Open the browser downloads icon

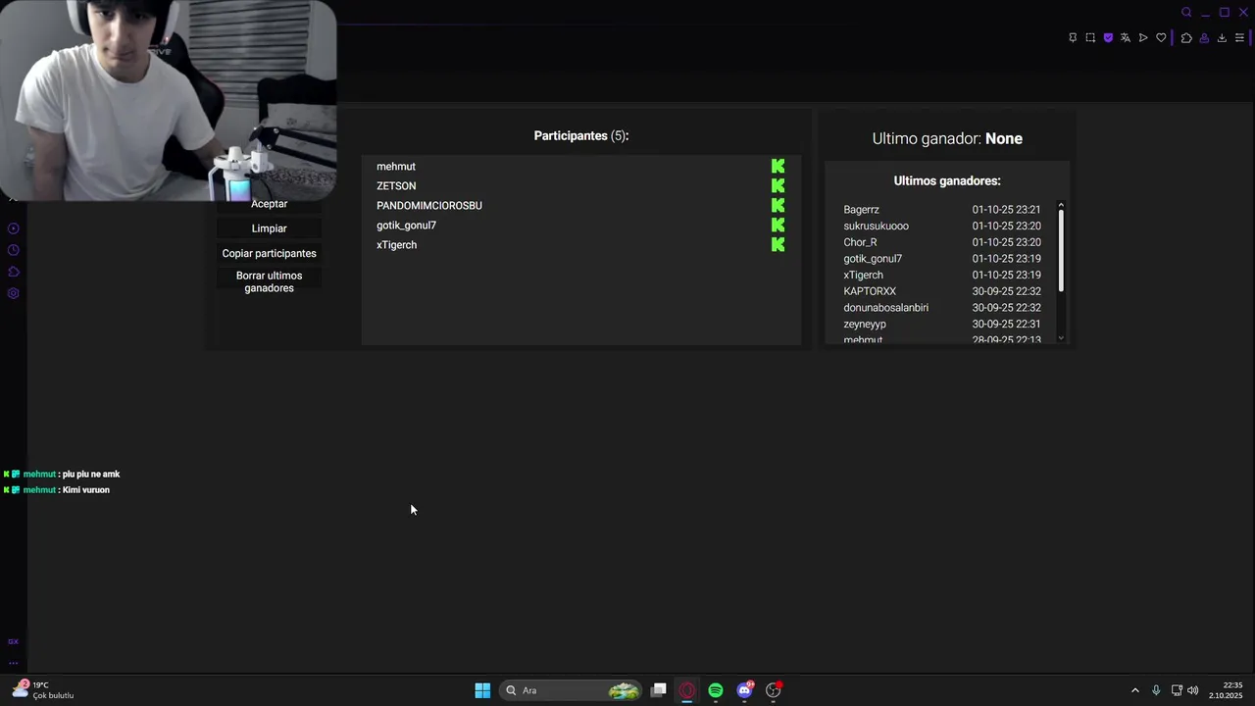[1222, 38]
